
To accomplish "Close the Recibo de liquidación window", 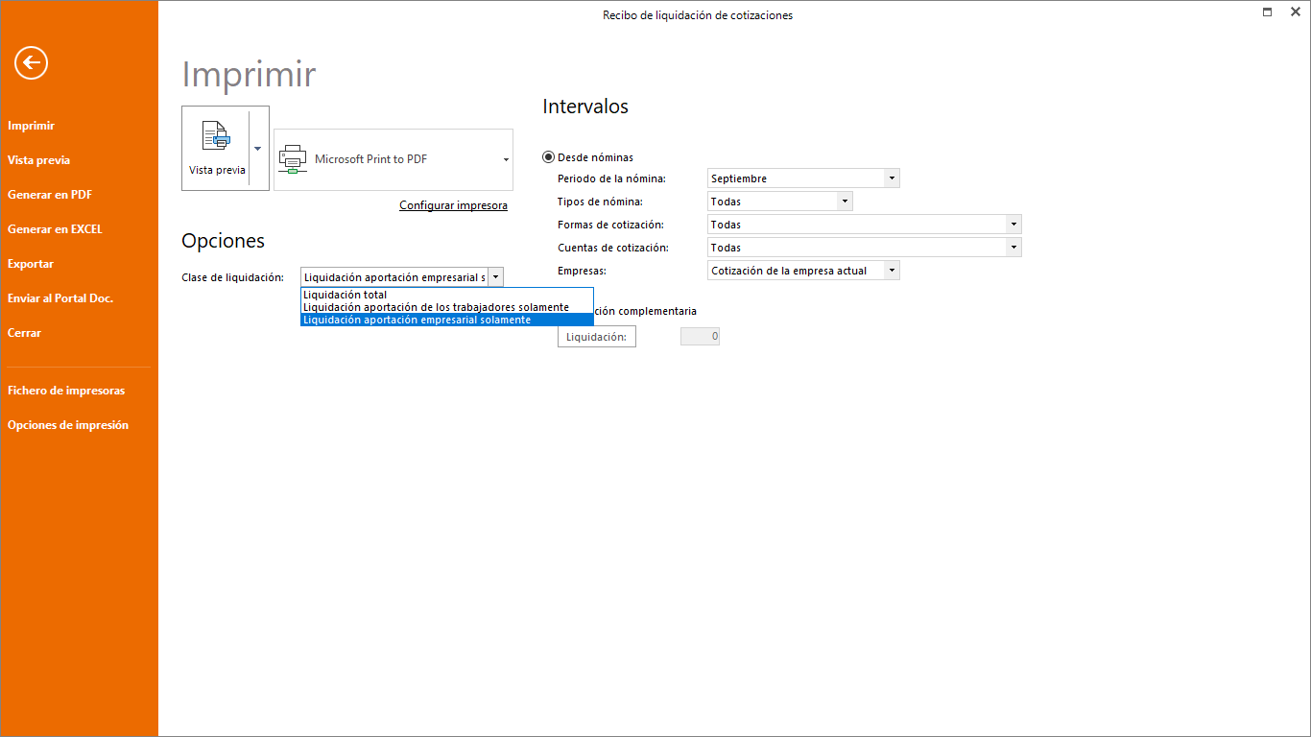I will 1295,12.
